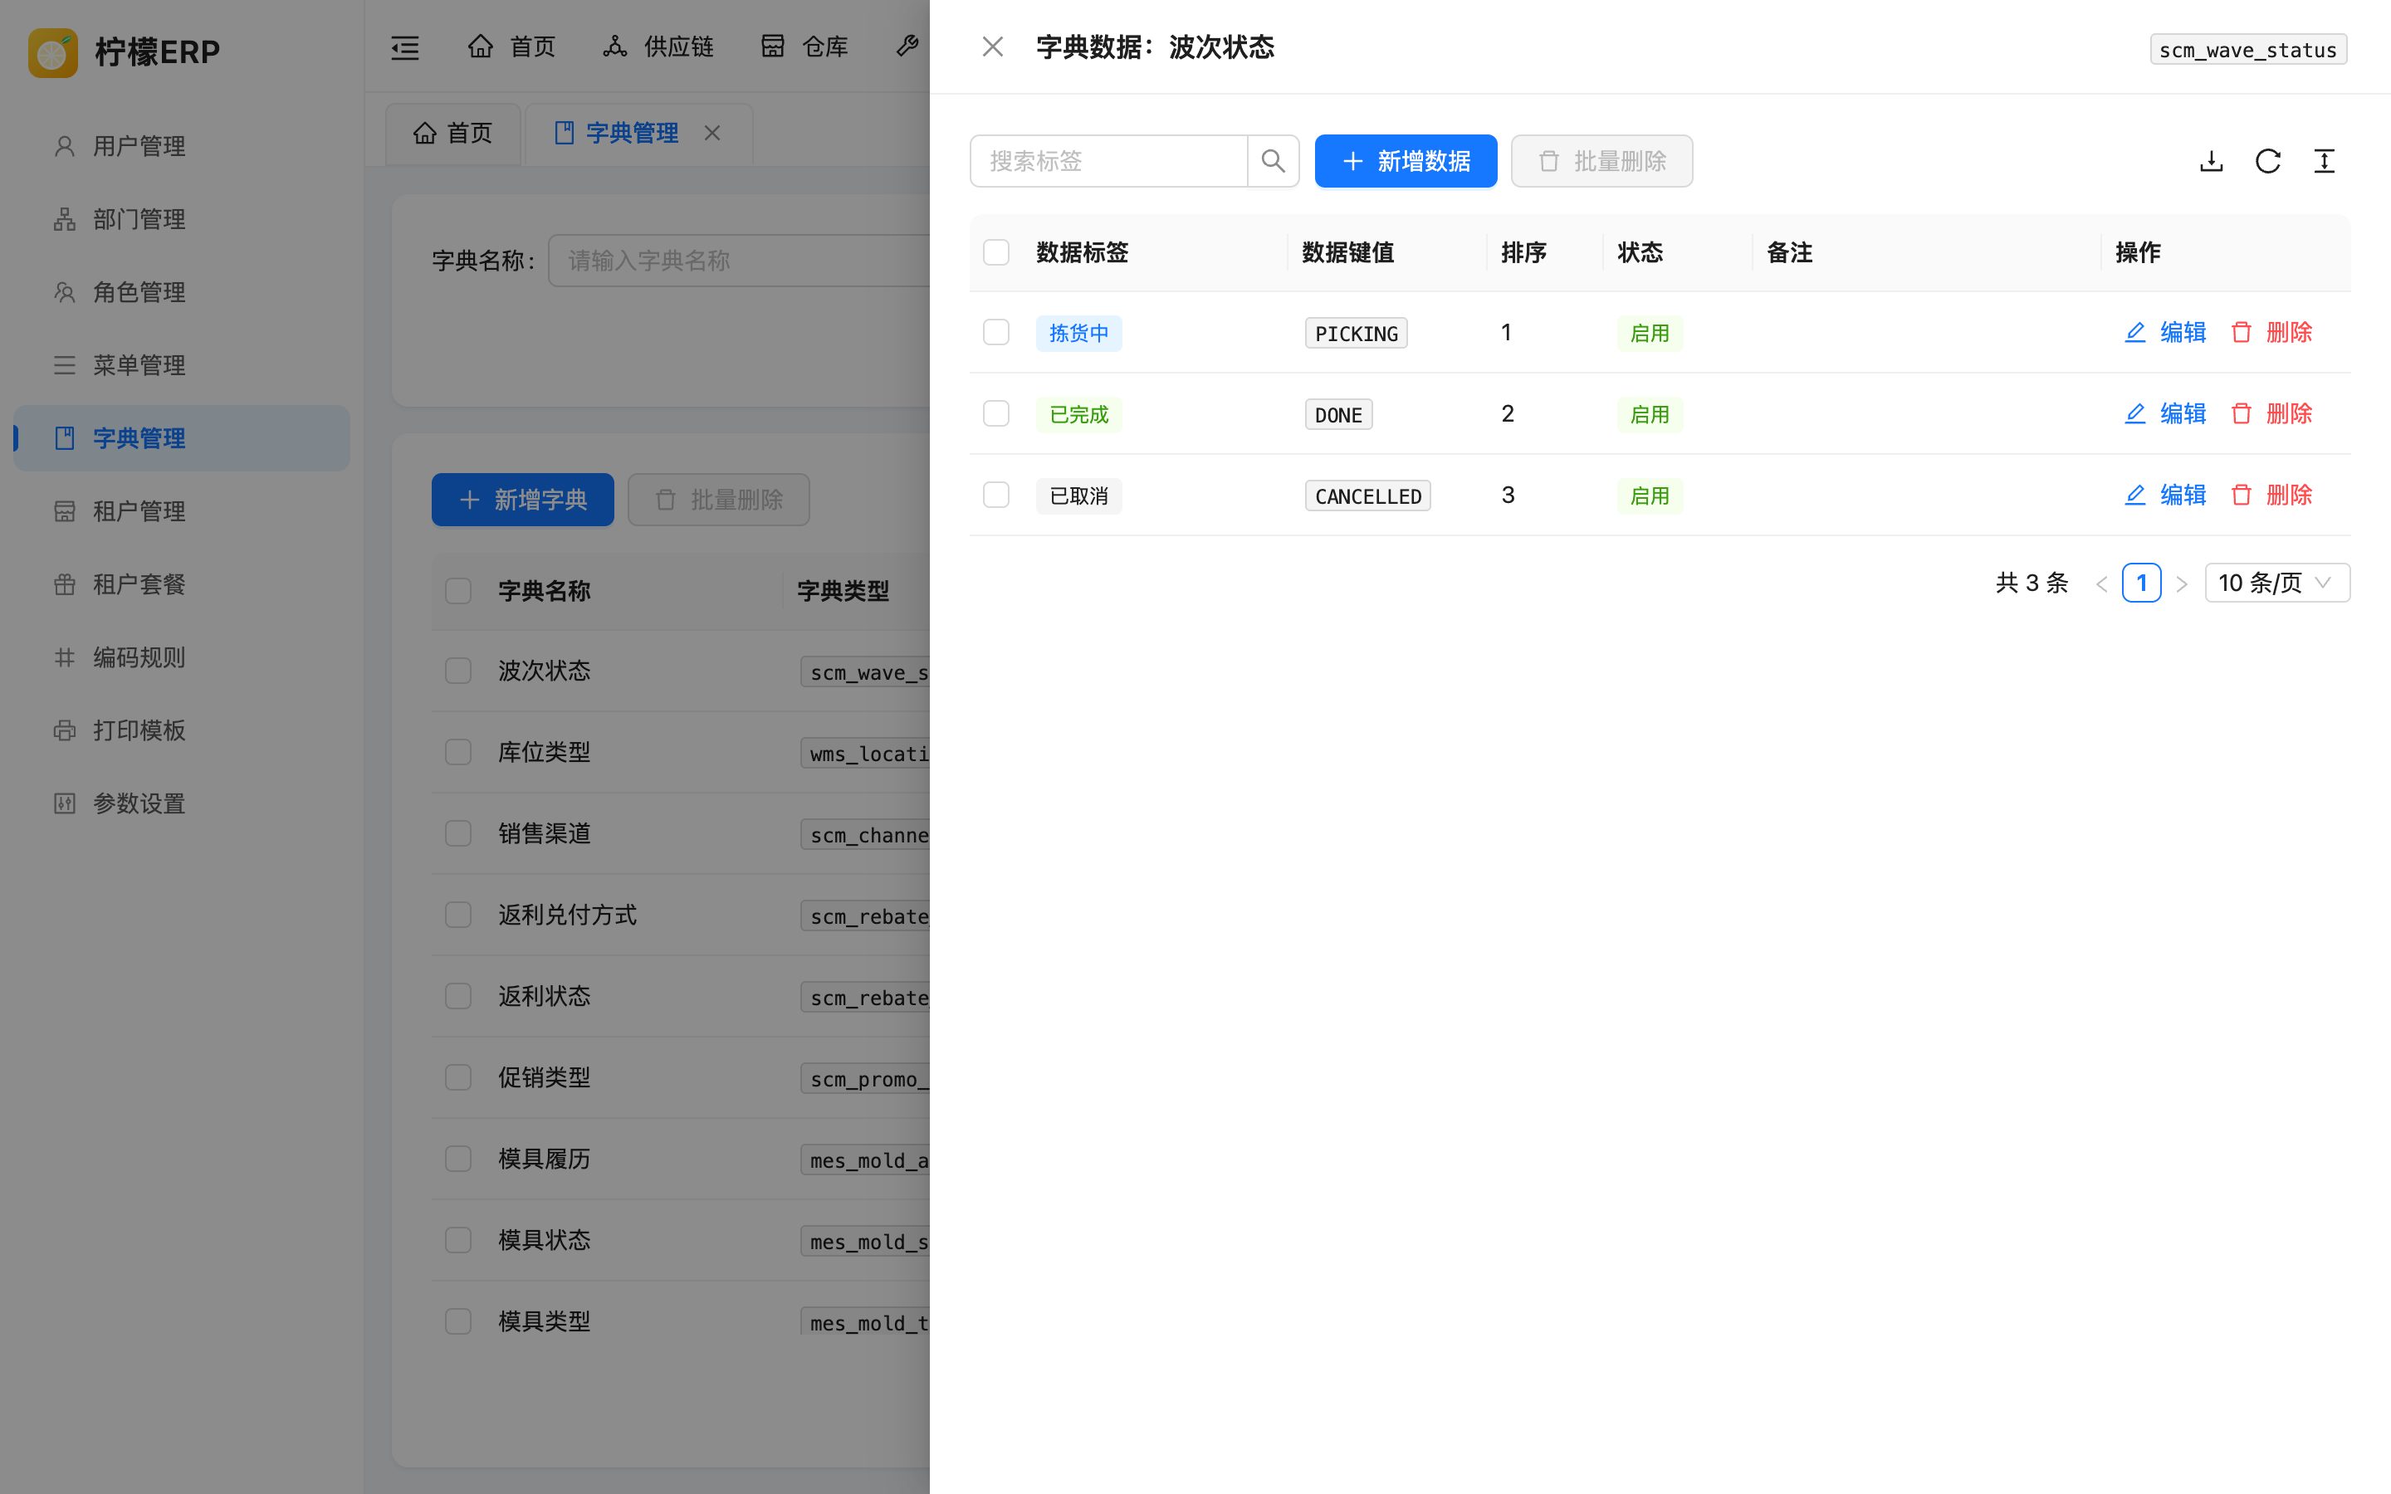
Task: Delete the 拣货中 PICKING row
Action: point(2271,332)
